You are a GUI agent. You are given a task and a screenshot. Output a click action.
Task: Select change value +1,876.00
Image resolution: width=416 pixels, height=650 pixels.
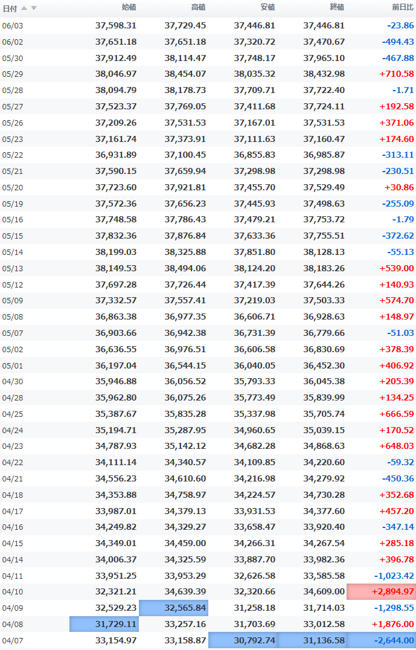[x=393, y=624]
